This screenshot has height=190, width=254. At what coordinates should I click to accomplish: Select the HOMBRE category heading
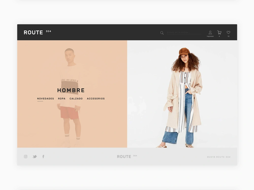(71, 90)
